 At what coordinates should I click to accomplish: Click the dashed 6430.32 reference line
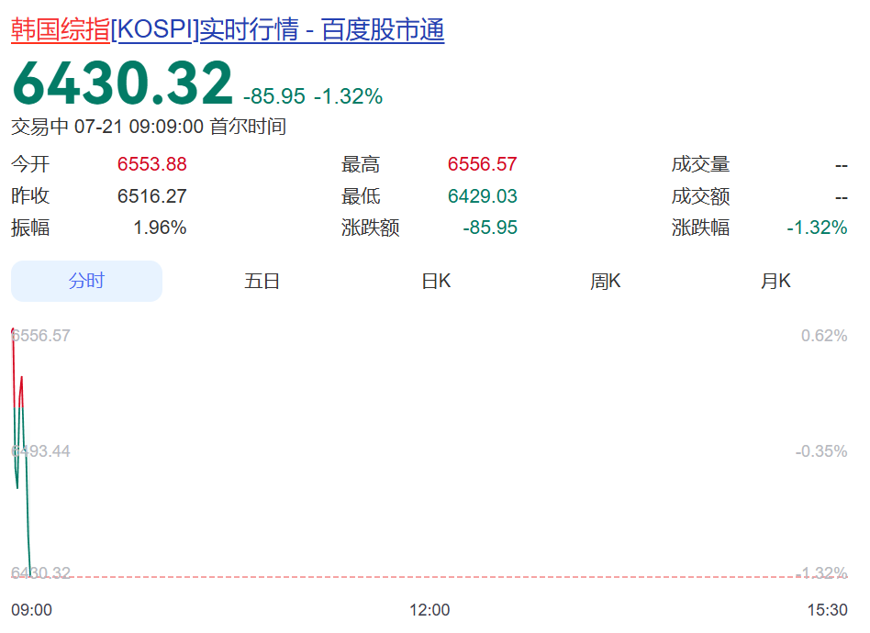429,577
